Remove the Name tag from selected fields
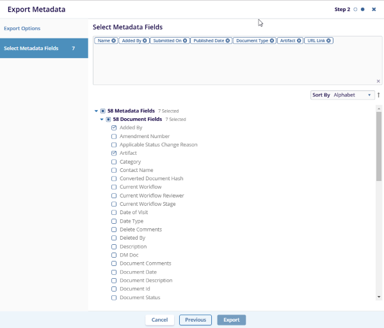Image resolution: width=384 pixels, height=328 pixels. (x=113, y=41)
